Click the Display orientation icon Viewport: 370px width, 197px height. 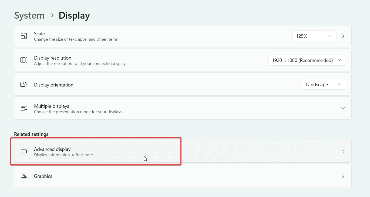coord(24,84)
